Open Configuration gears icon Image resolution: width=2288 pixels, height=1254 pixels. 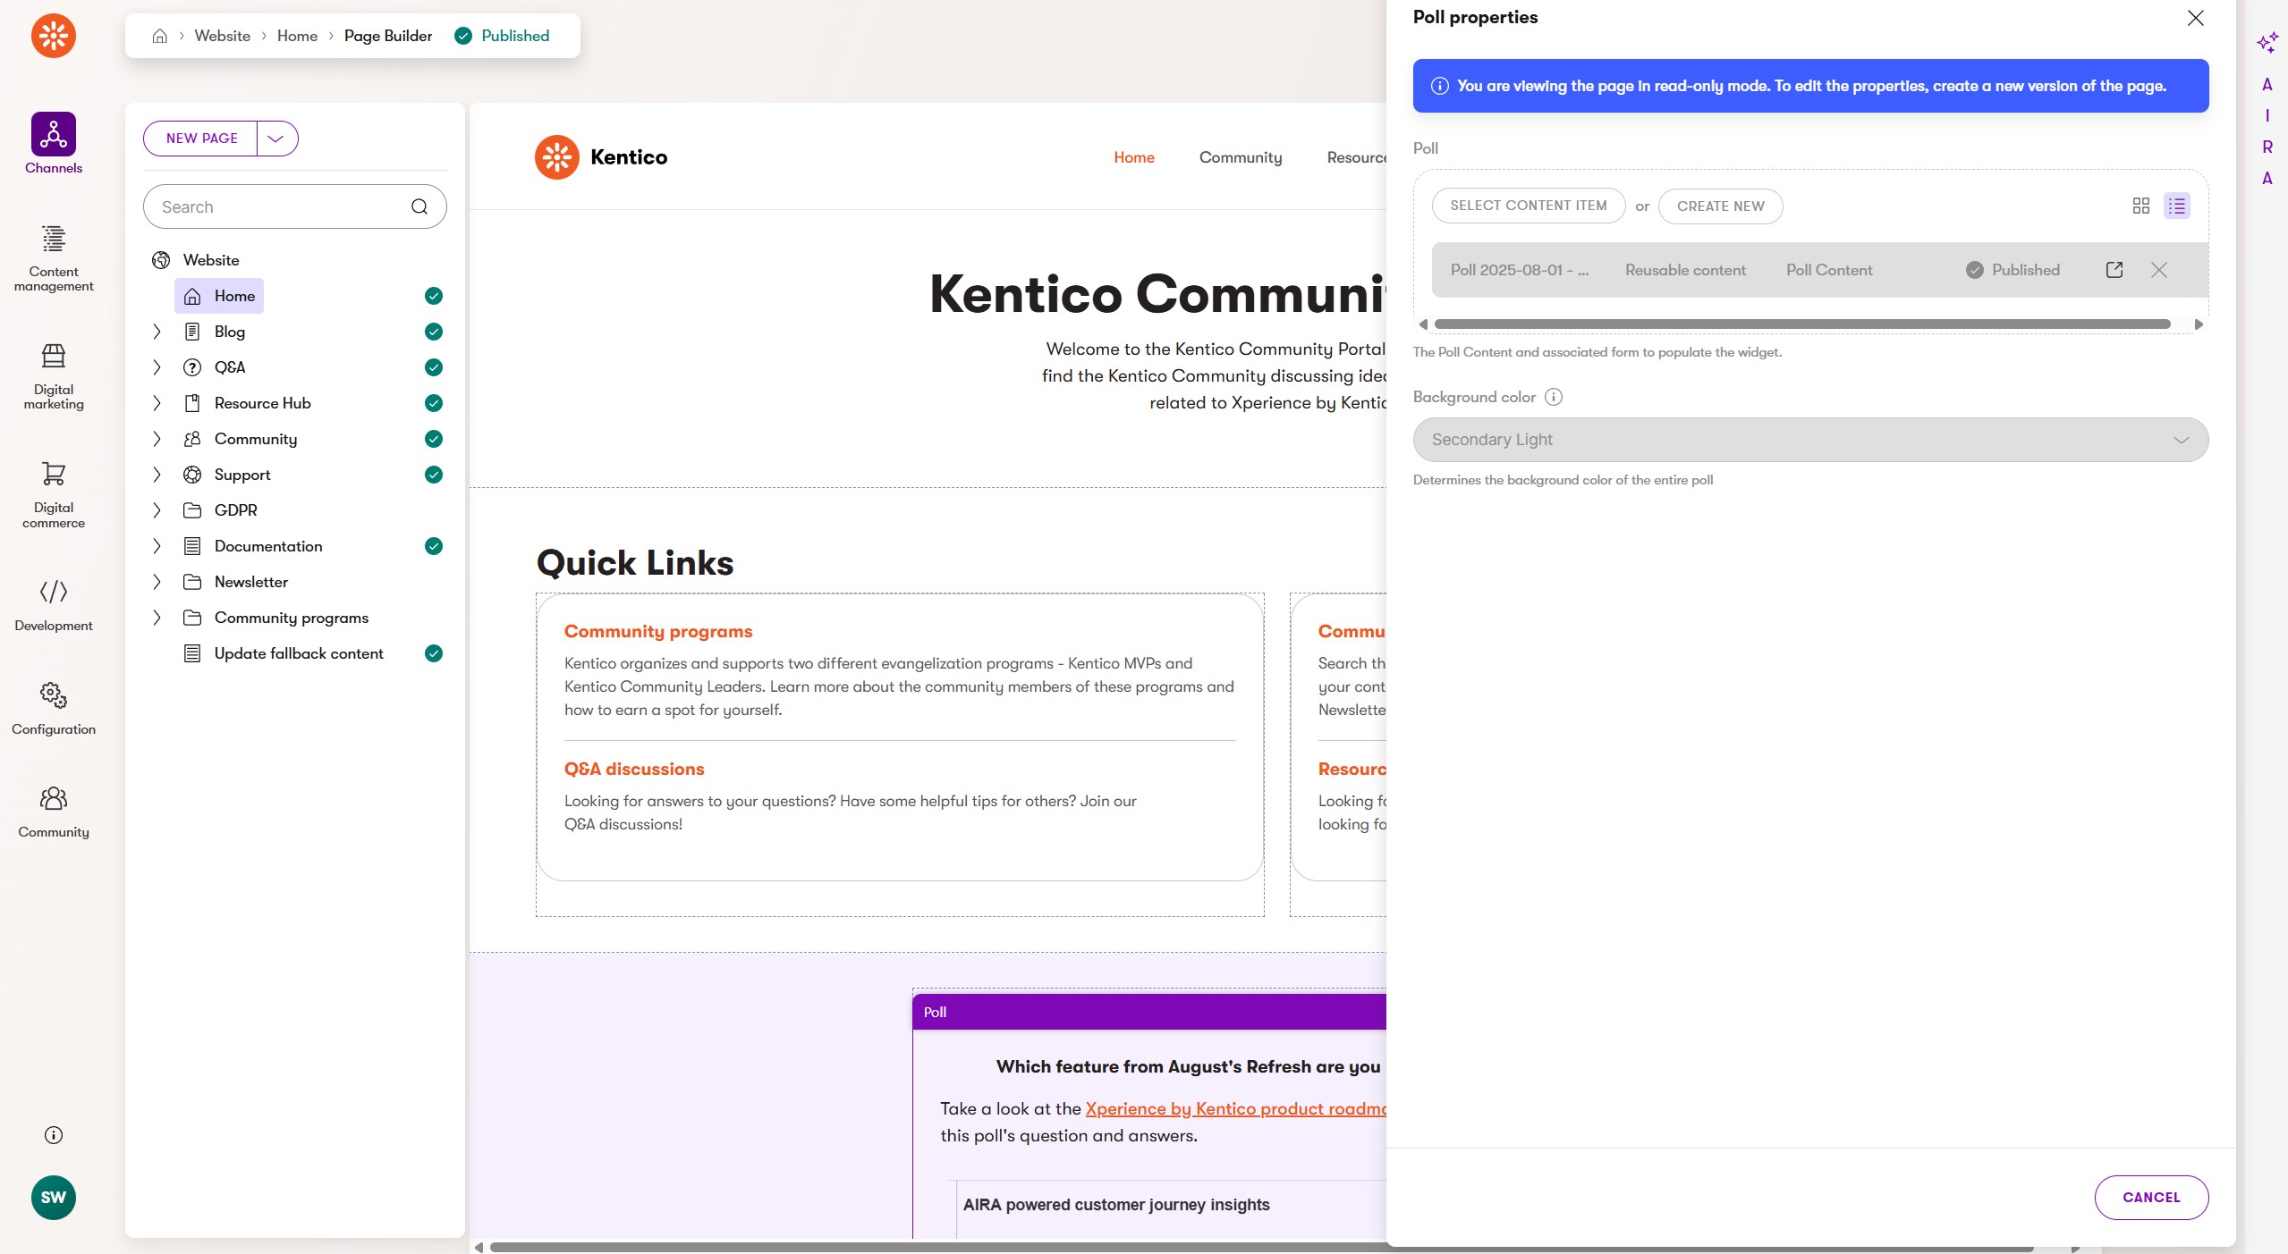pyautogui.click(x=54, y=694)
